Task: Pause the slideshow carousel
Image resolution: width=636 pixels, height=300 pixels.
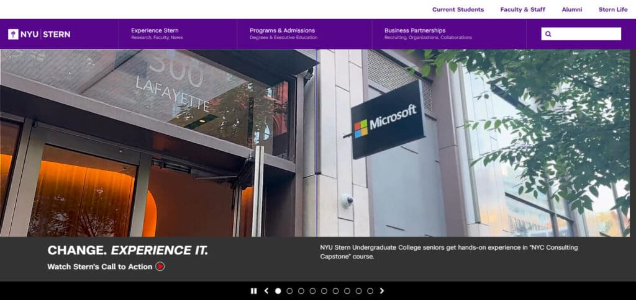Action: (254, 291)
